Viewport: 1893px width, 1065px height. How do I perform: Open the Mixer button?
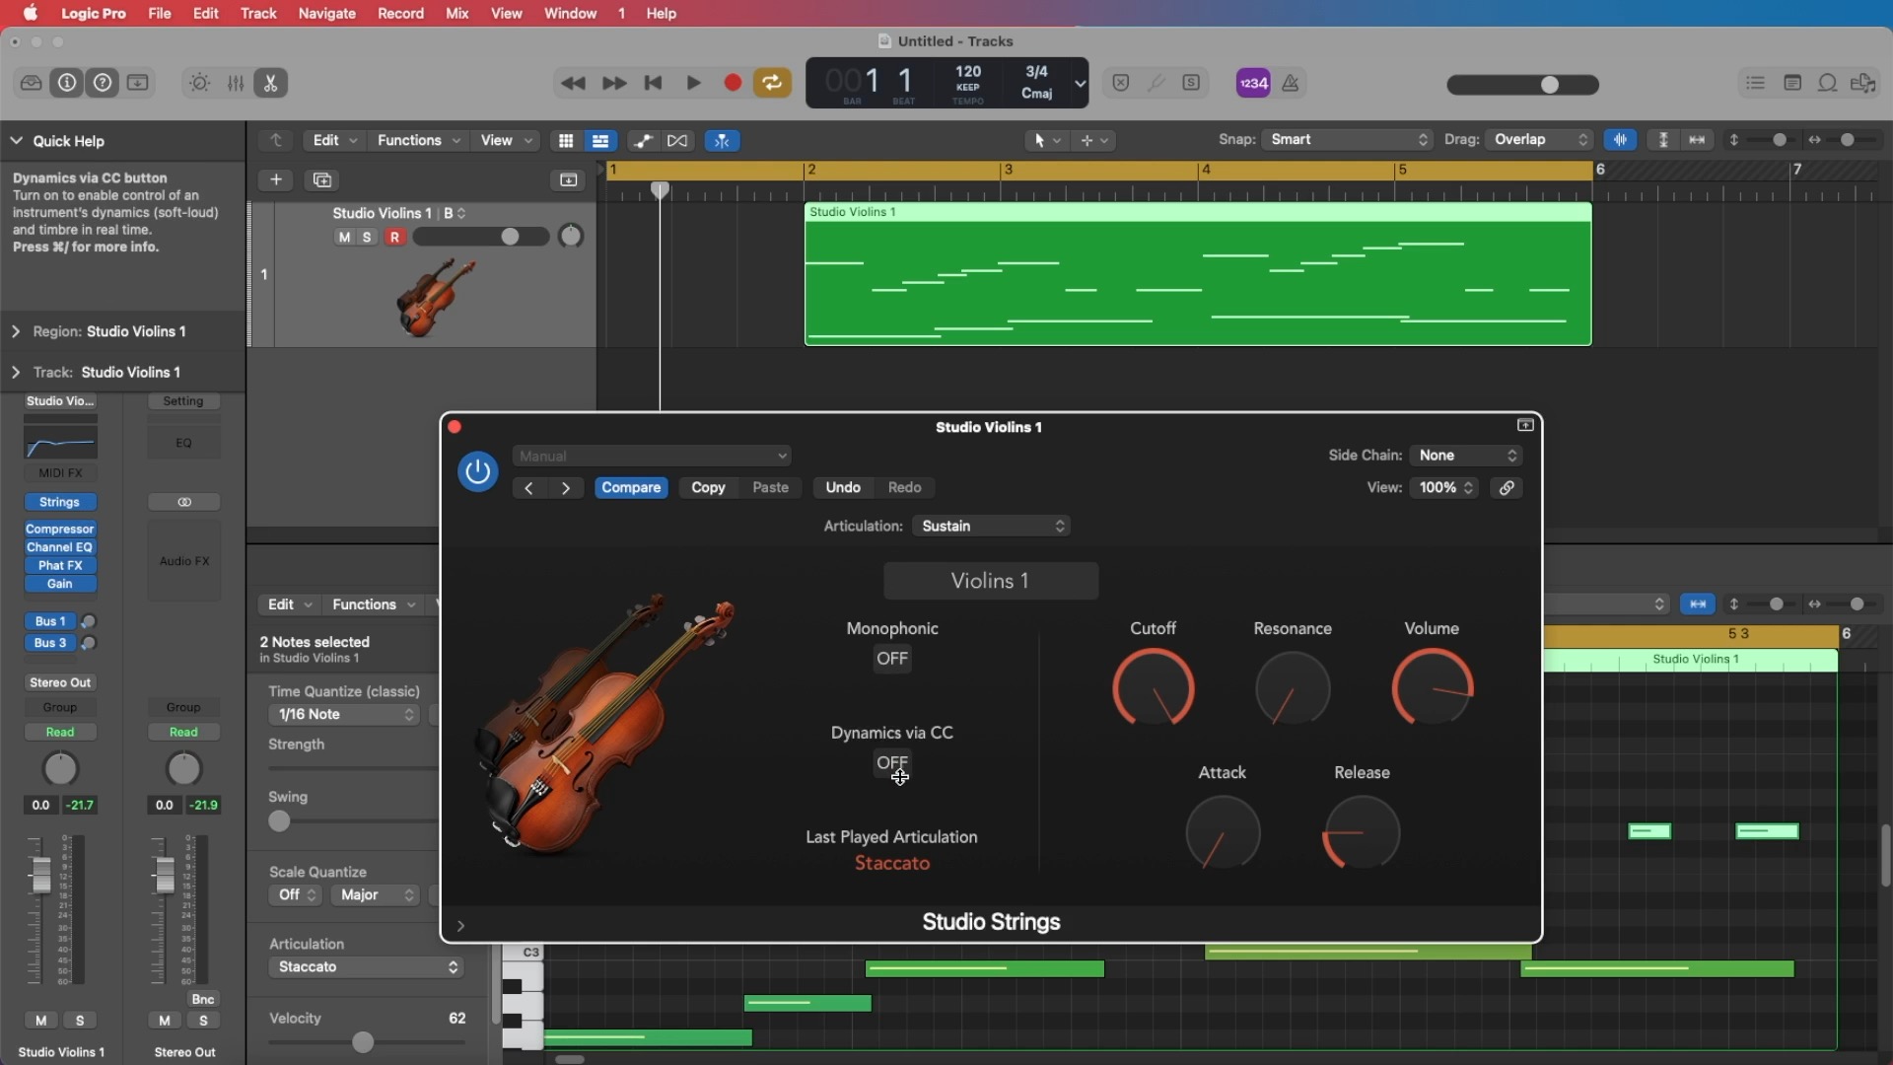(236, 83)
